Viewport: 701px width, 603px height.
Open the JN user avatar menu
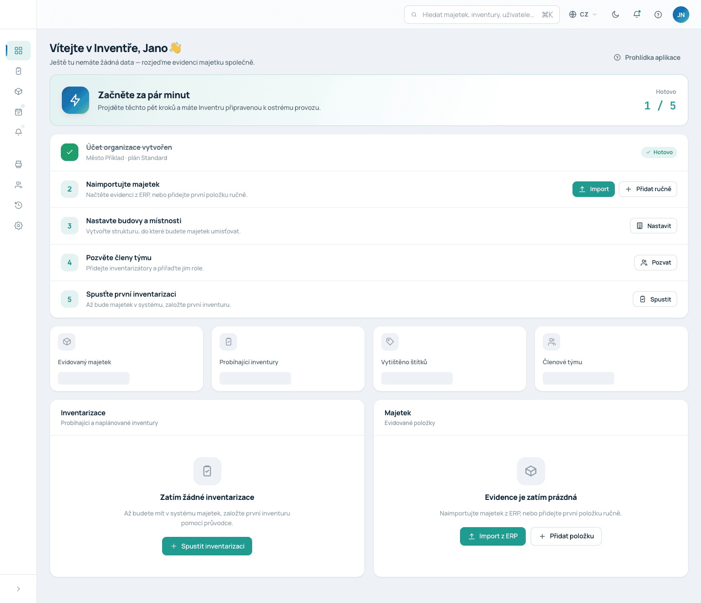click(681, 15)
